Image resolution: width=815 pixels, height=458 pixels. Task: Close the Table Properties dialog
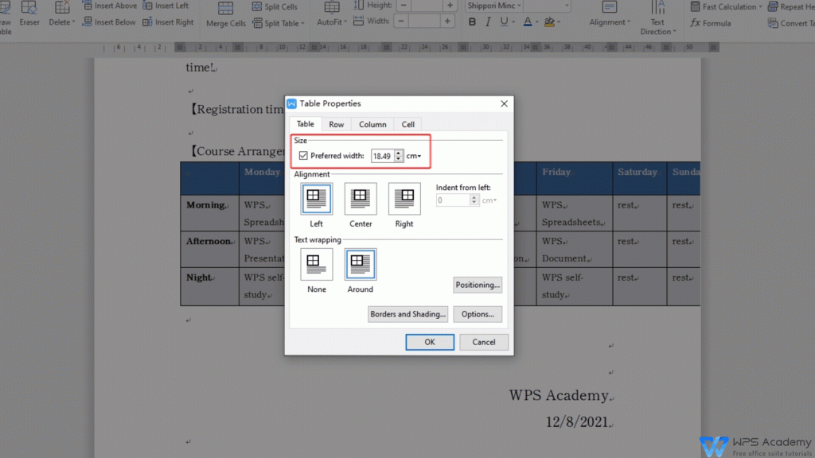[x=504, y=104]
